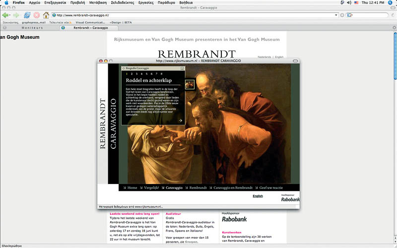This screenshot has height=248, width=397.
Task: Click the Rabobank logo on the main page
Action: pyautogui.click(x=234, y=219)
